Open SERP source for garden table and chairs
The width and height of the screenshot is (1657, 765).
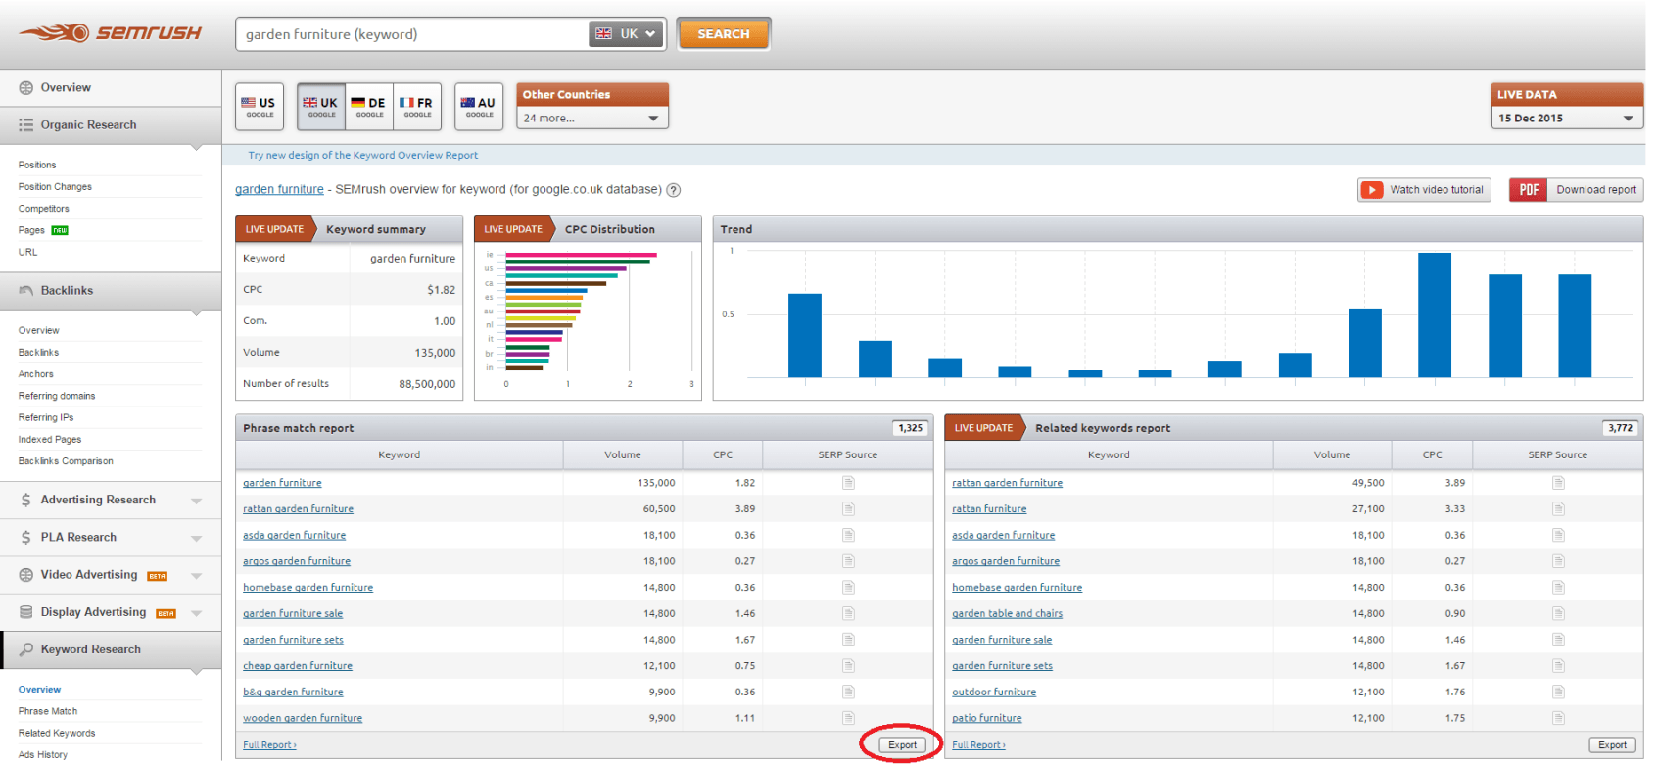[1558, 613]
